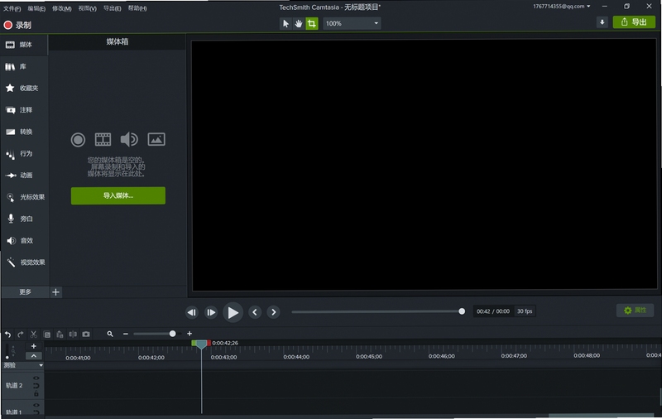Click the 30 fps indicator

[x=525, y=311]
